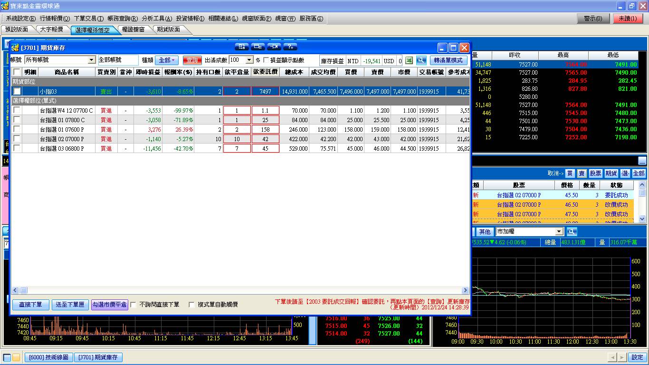Click the second window-layout icon in 期貨庫存 title bar
The width and height of the screenshot is (649, 365).
(258, 47)
